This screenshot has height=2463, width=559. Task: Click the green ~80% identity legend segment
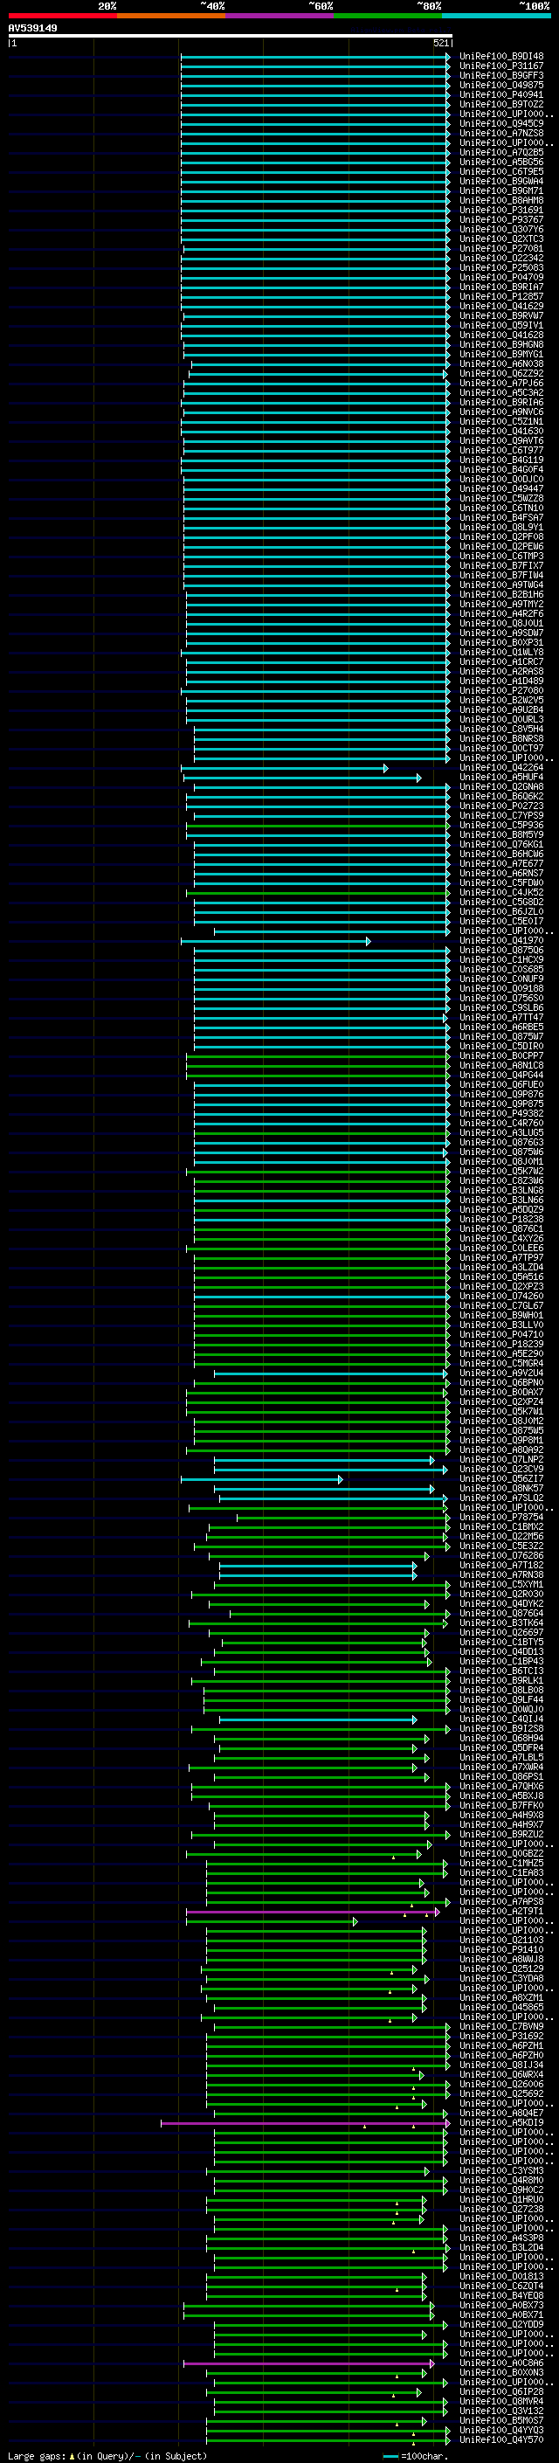tap(388, 16)
